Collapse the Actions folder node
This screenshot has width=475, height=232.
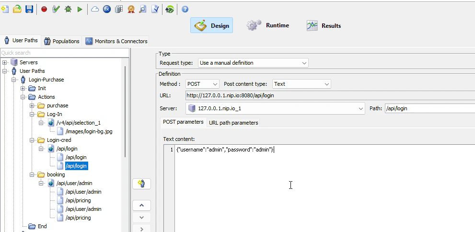tap(23, 97)
